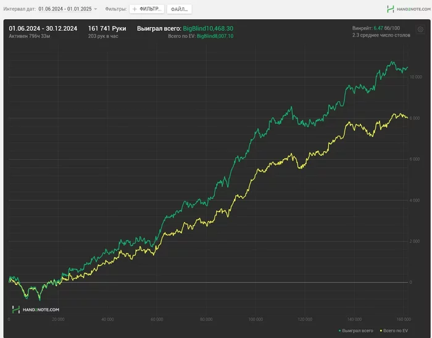
Task: Toggle the Всего по EV series in legend
Action: (x=394, y=331)
